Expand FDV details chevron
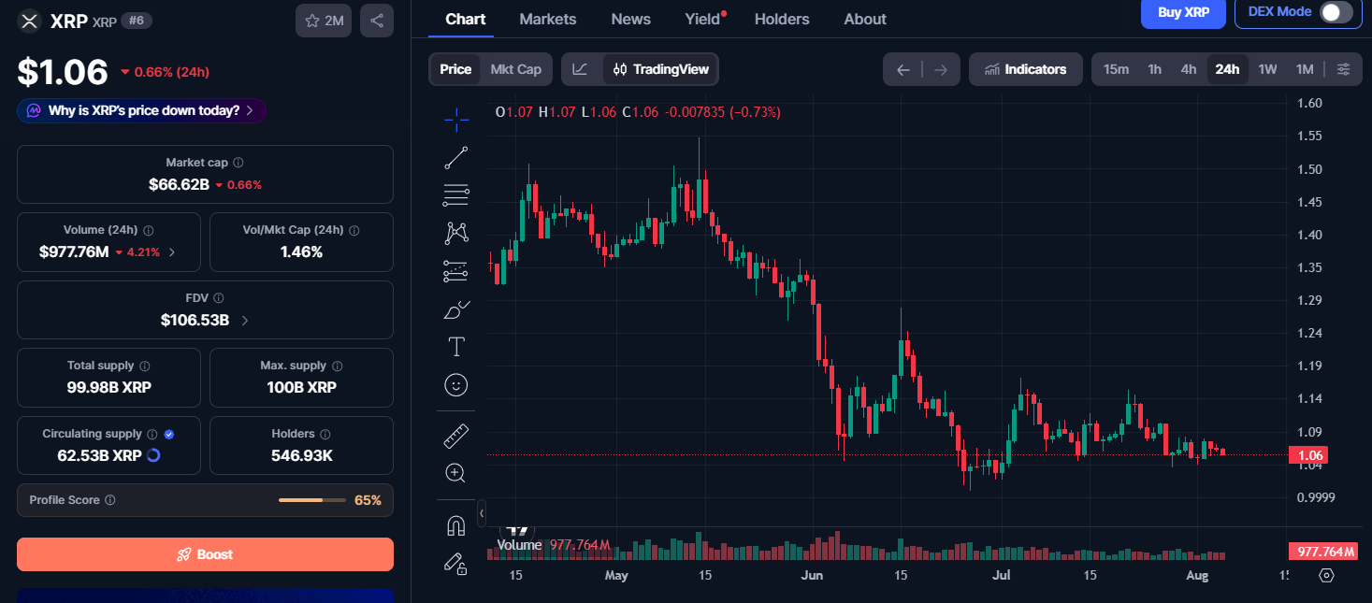 (x=245, y=321)
